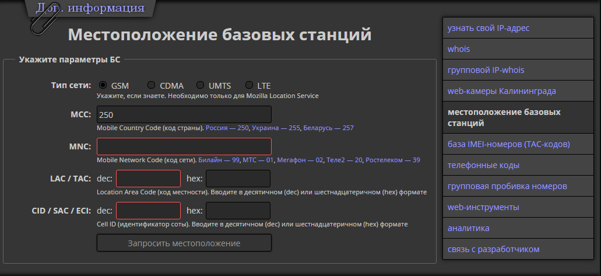The height and width of the screenshot is (276, 601).
Task: Choose UMTS network type
Action: 201,85
